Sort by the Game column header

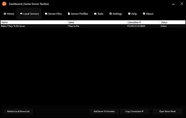pyautogui.click(x=97, y=22)
